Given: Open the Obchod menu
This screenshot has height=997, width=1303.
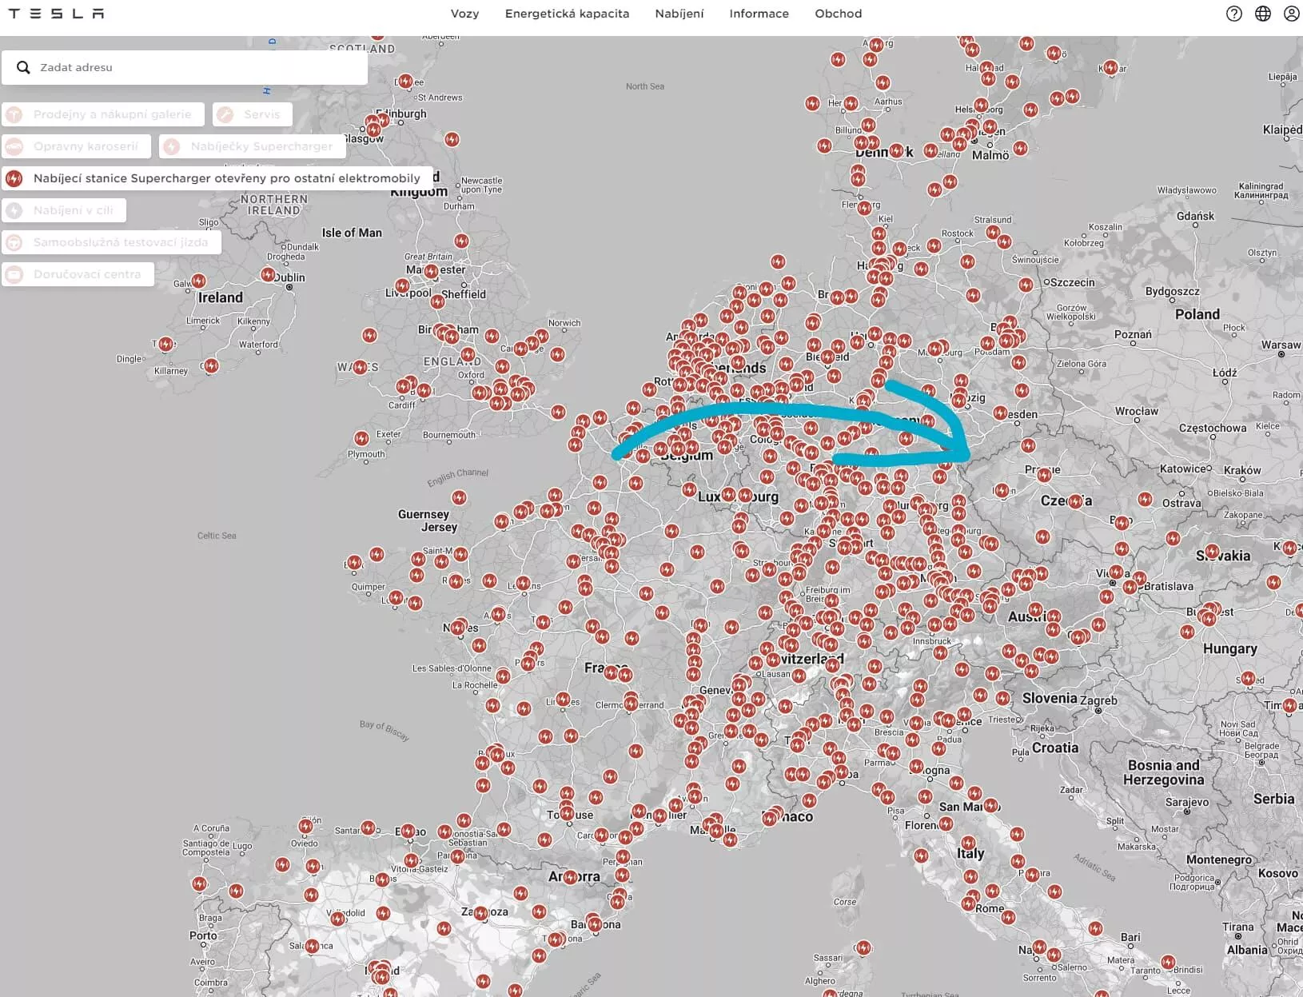Looking at the screenshot, I should tap(839, 14).
